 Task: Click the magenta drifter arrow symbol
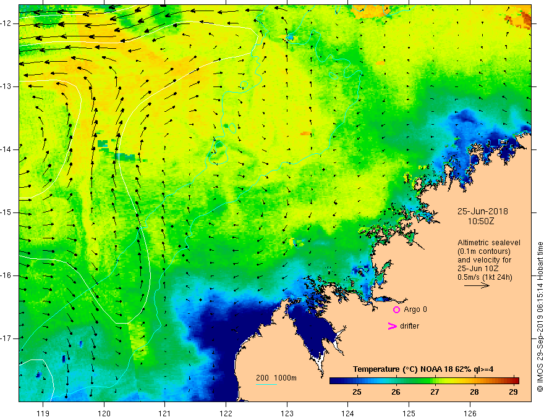coord(392,326)
